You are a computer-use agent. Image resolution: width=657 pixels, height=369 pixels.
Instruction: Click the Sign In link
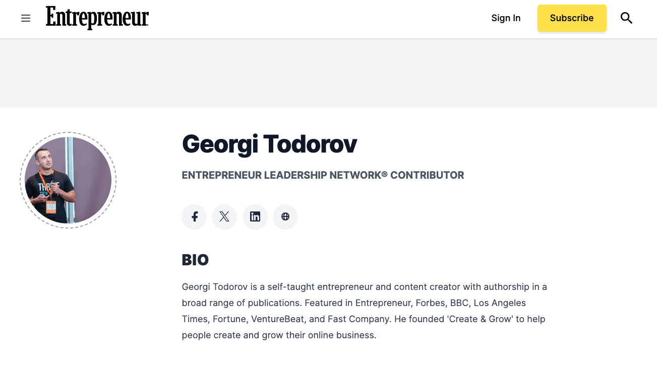(506, 18)
